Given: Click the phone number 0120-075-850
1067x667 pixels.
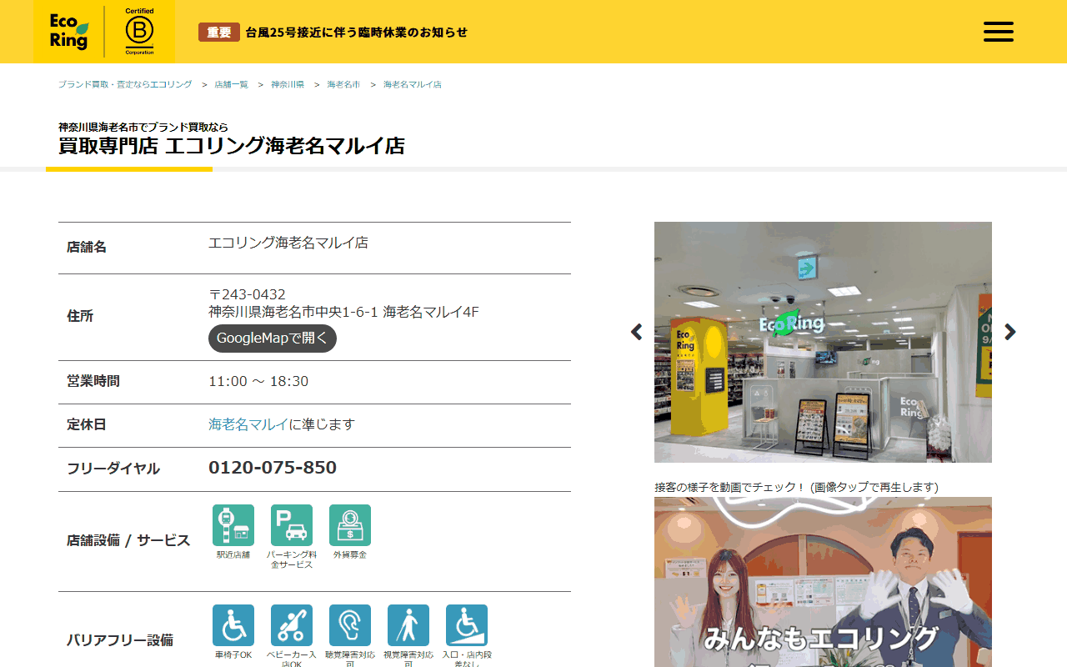Looking at the screenshot, I should [273, 468].
